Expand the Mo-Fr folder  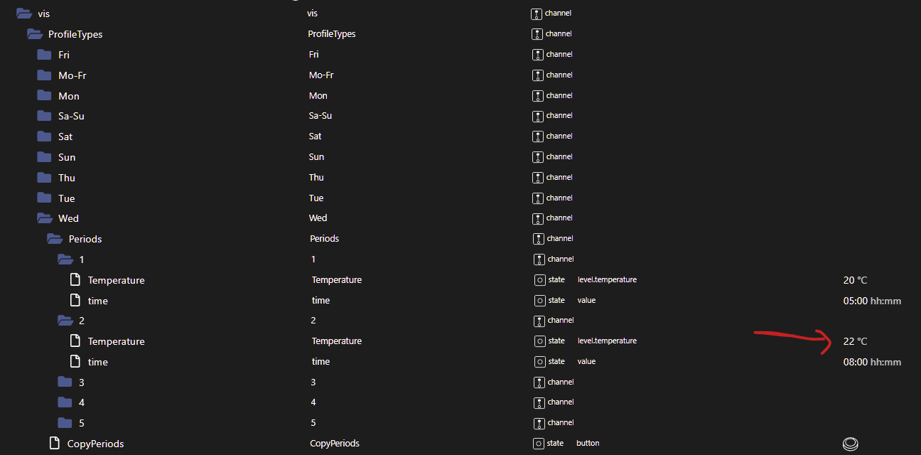tap(44, 75)
